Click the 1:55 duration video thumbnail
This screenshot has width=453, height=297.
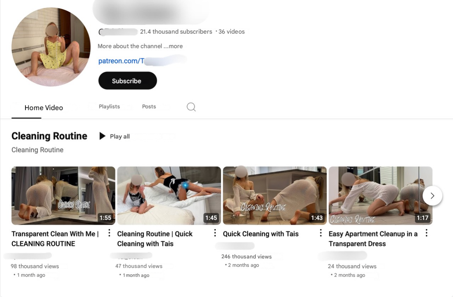[x=63, y=195]
